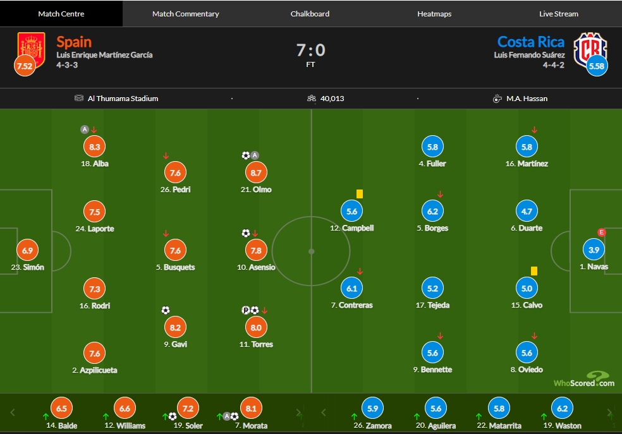
Task: Click the goal ball icon above Gavi
Action: [166, 310]
